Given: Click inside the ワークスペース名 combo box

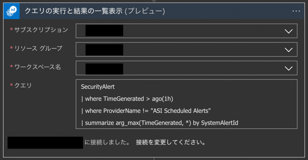Looking at the screenshot, I should point(186,68).
